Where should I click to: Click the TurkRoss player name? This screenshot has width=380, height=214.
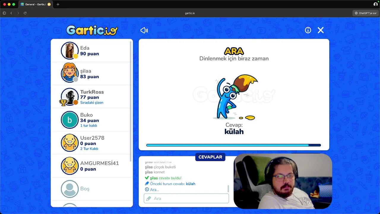92,92
